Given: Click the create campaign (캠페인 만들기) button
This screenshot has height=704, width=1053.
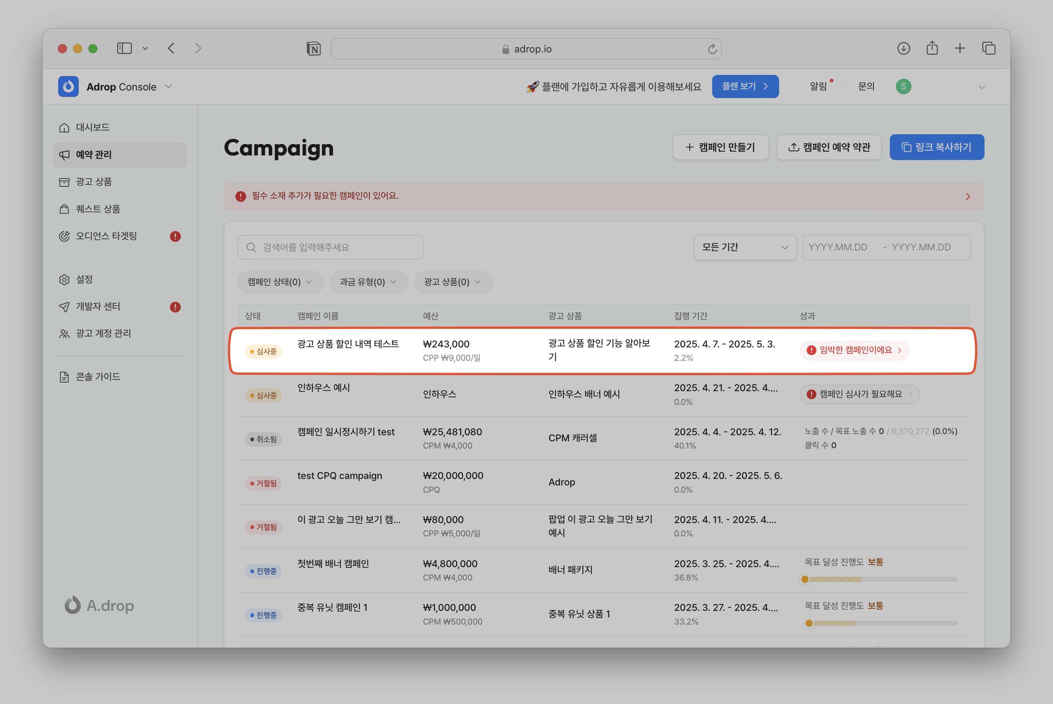Looking at the screenshot, I should point(720,147).
